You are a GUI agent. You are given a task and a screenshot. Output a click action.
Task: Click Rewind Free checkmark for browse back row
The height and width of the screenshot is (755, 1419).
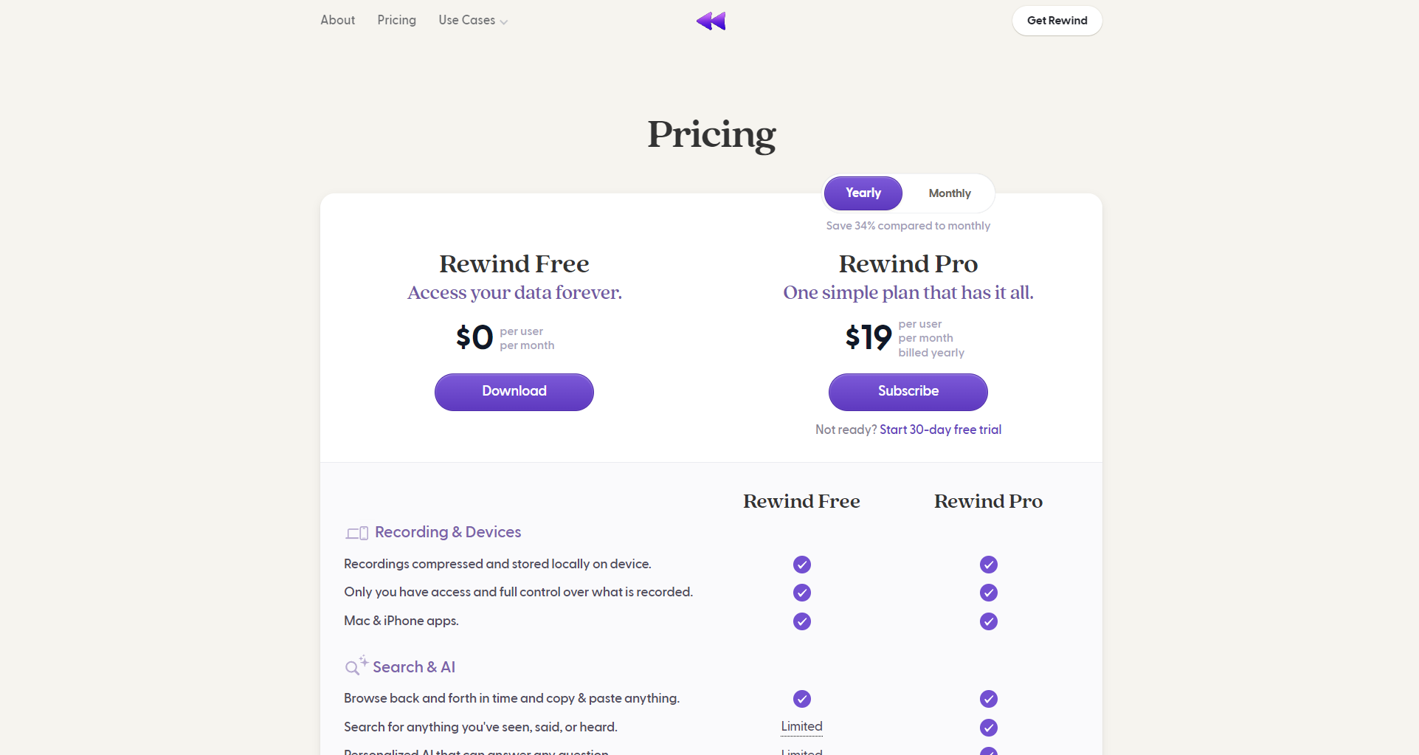click(802, 699)
